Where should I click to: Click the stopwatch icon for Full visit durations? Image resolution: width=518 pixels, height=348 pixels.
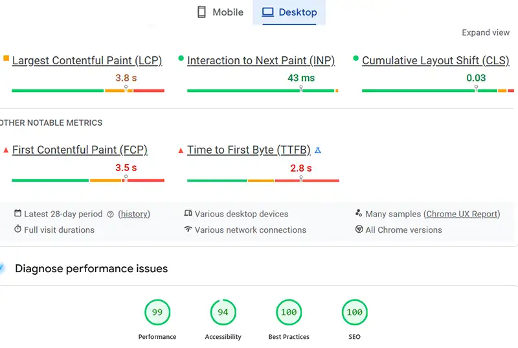(x=18, y=229)
